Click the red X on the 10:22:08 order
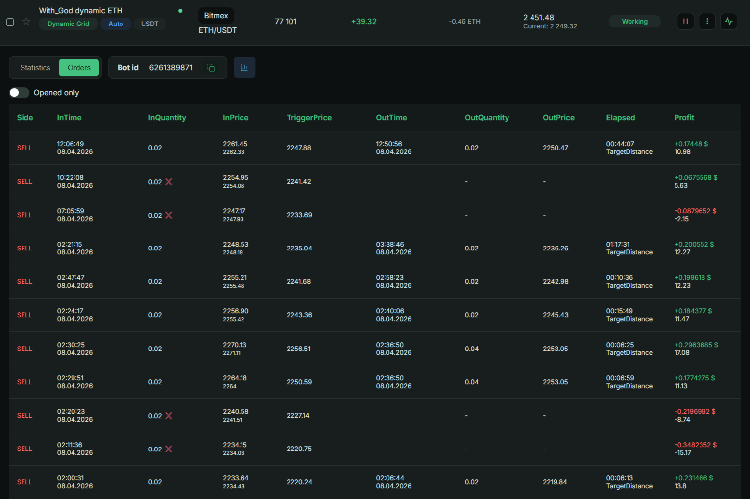Screen dimensions: 750x499 [169, 181]
